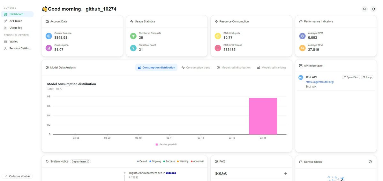Expand the 联系方式 FAQ item with plus

click(x=286, y=174)
